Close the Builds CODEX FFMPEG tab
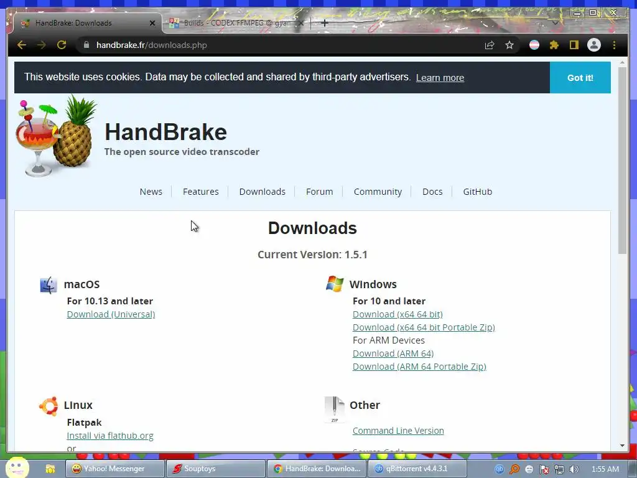 click(x=301, y=23)
